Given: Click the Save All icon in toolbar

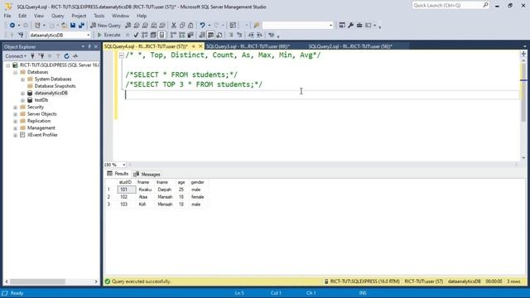Looking at the screenshot, I should 81,26.
